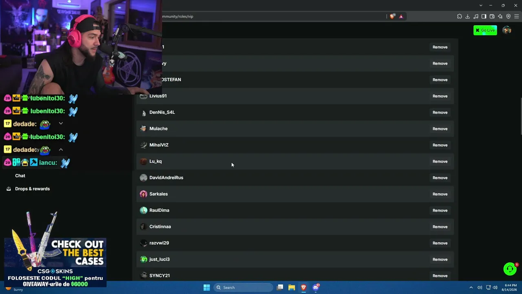
Task: Click the username DenNis_S4L
Action: coord(162,112)
